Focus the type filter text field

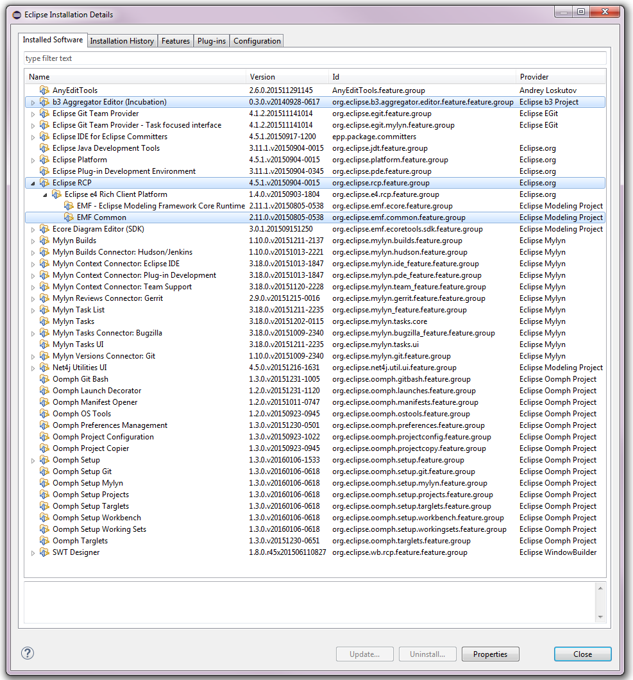click(315, 58)
